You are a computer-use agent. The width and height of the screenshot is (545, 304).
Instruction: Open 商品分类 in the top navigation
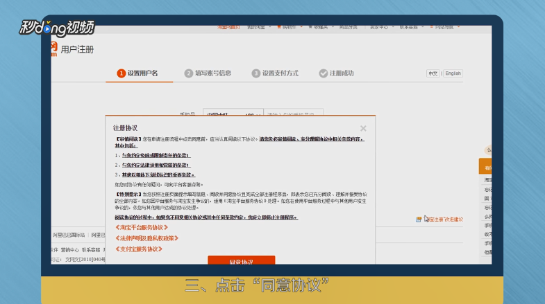point(349,27)
